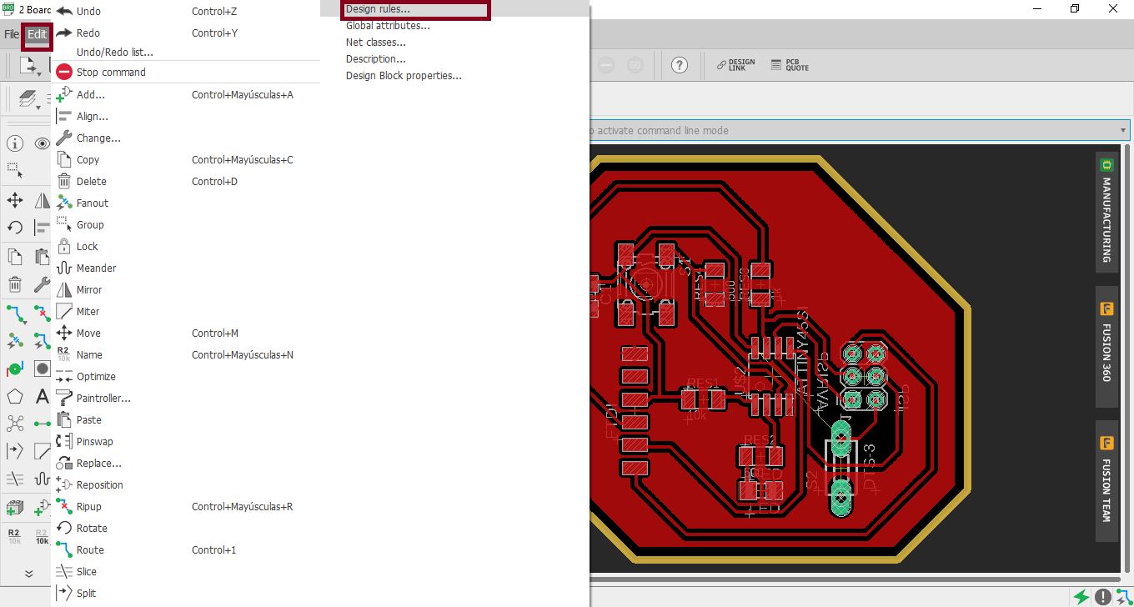This screenshot has height=607, width=1134.
Task: Select the Text tool marked with letter A
Action: coord(42,397)
